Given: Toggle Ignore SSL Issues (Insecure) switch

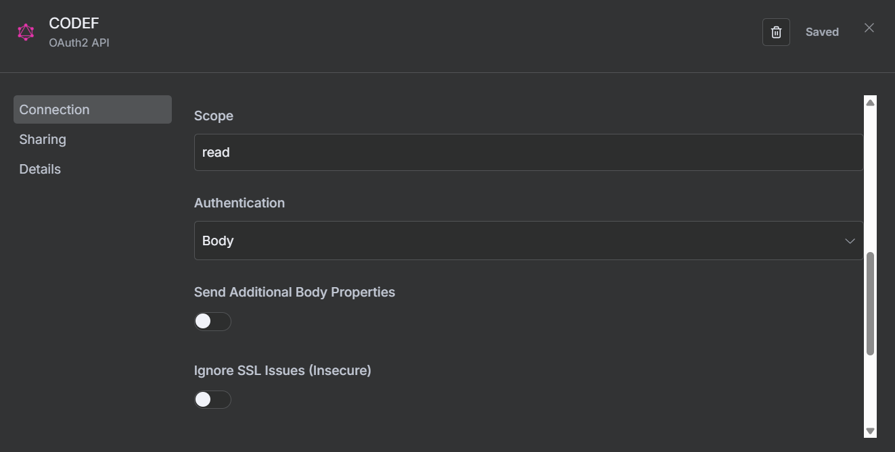Looking at the screenshot, I should tap(212, 399).
